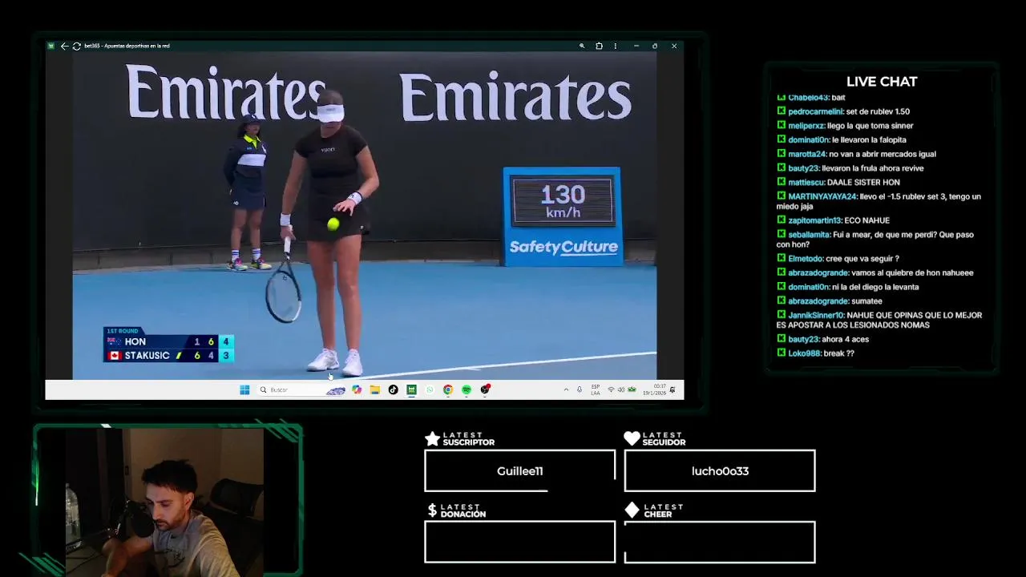Open File Explorer from the taskbar
This screenshot has height=577, width=1026.
374,389
